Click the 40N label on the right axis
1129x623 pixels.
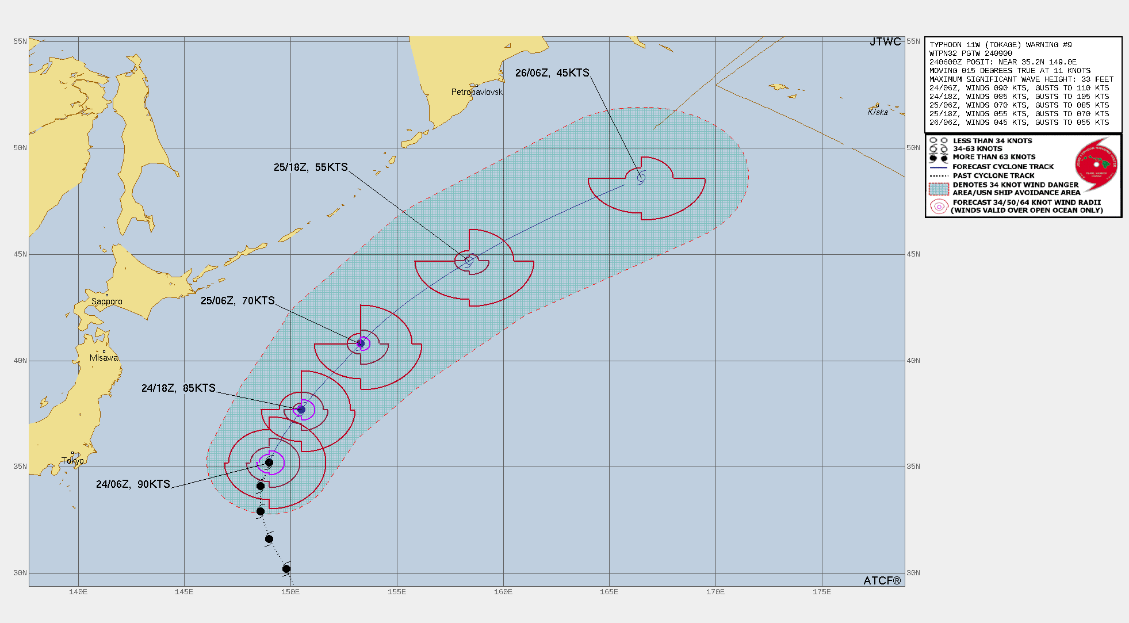click(913, 361)
